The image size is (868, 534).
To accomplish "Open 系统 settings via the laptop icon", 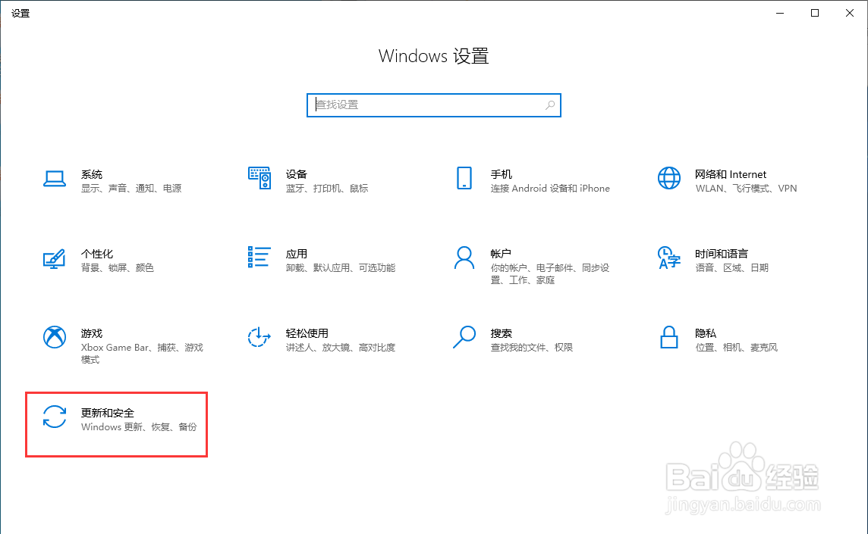I will [54, 180].
